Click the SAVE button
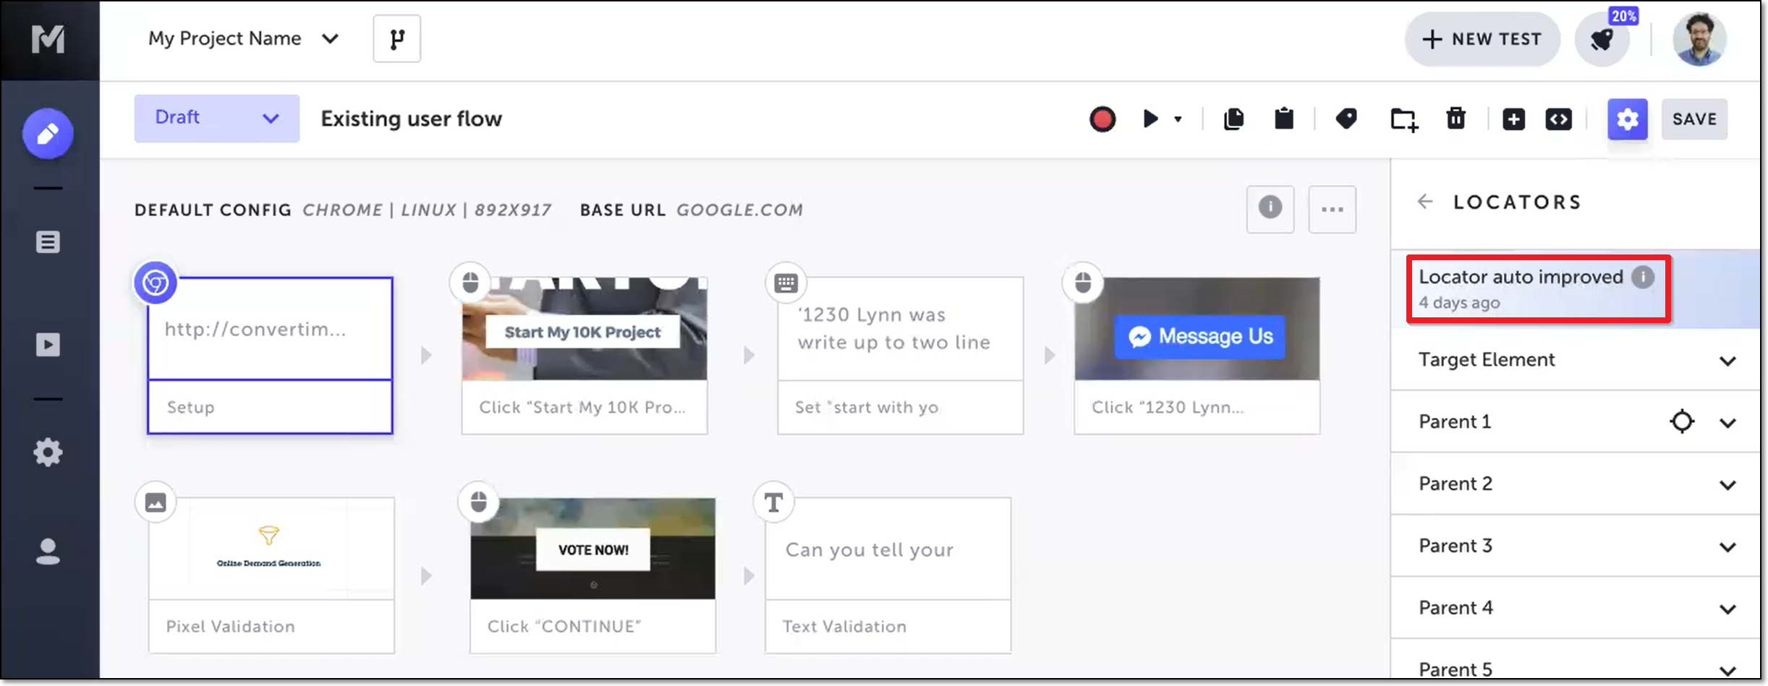 coord(1694,119)
